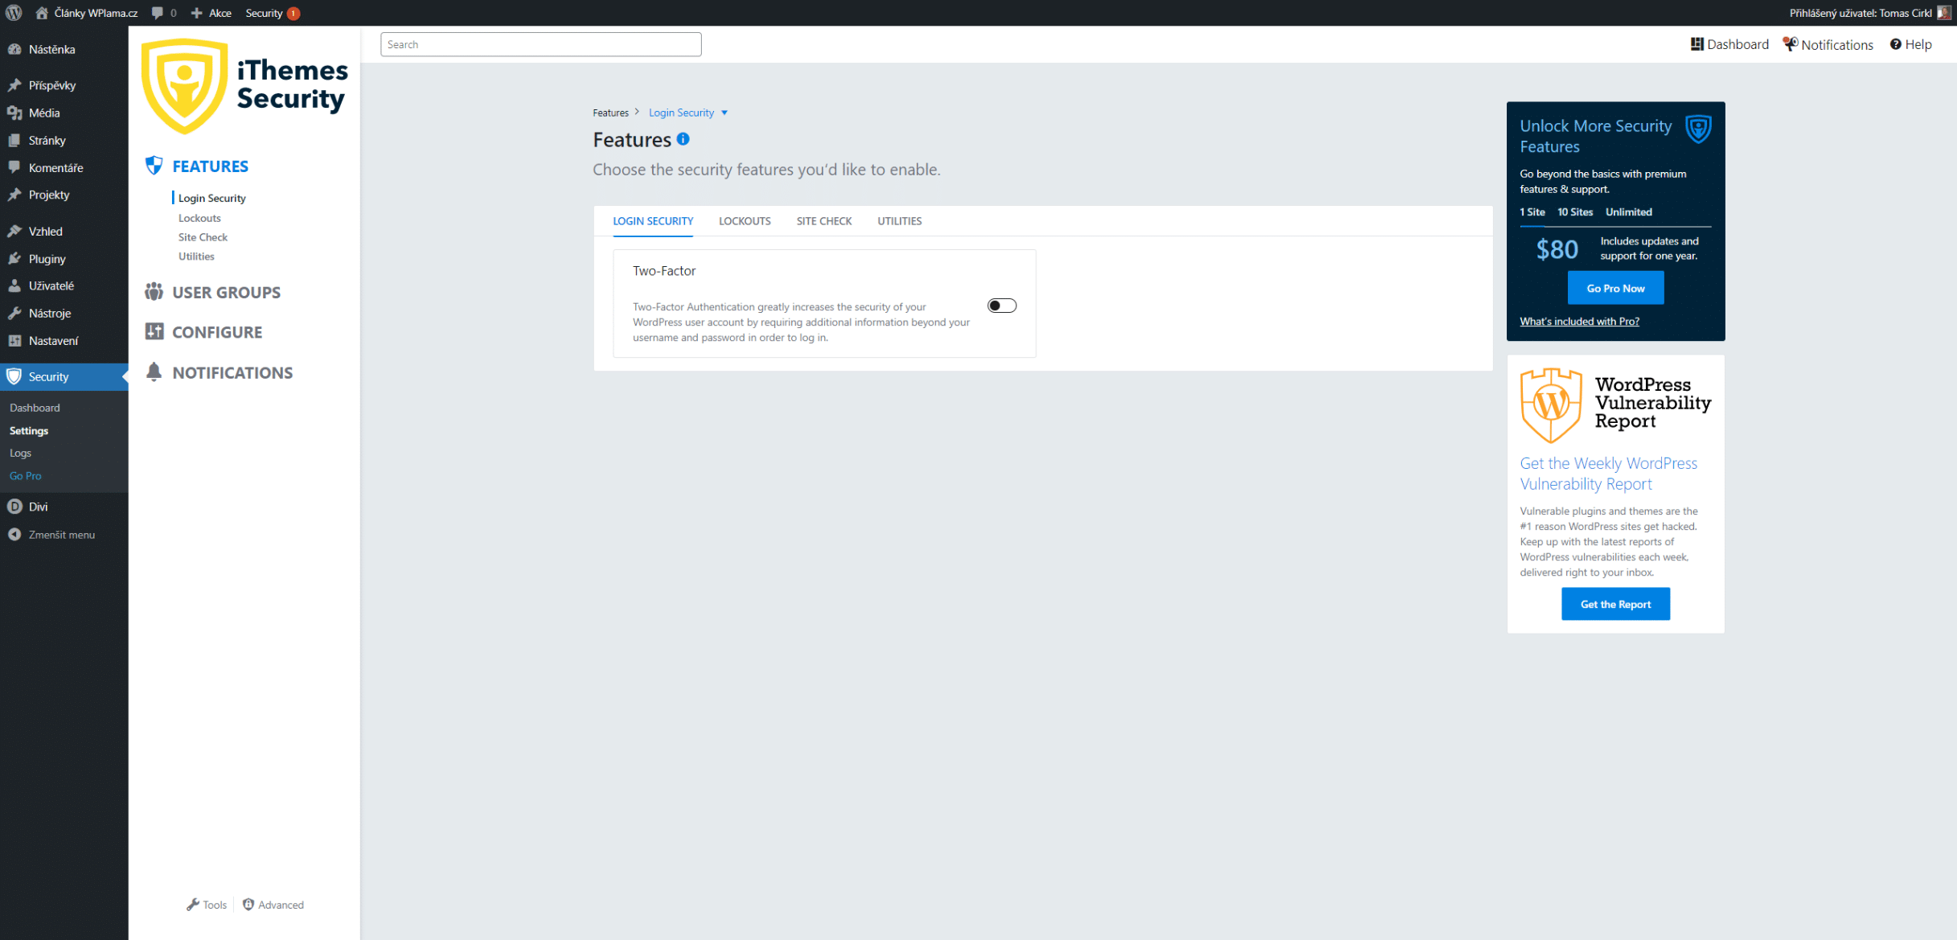Click the WordPress Vulnerability Report logo image

(x=1615, y=405)
